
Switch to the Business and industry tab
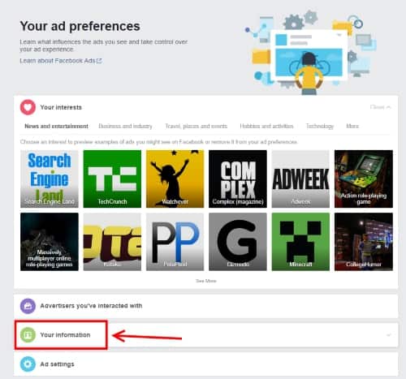(125, 126)
